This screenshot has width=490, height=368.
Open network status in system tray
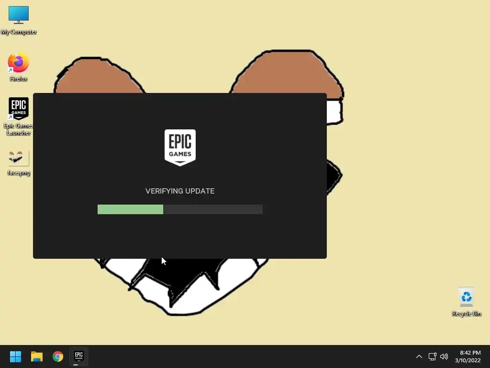[432, 356]
